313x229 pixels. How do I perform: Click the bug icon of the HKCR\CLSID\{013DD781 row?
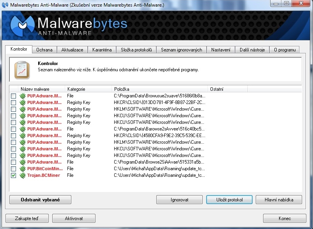tap(23, 102)
